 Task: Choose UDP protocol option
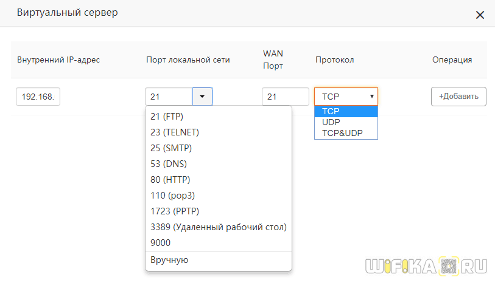(x=331, y=122)
